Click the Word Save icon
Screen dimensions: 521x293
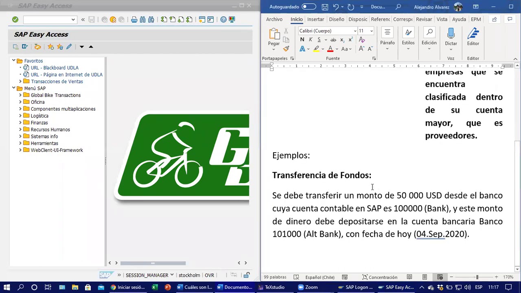click(325, 7)
